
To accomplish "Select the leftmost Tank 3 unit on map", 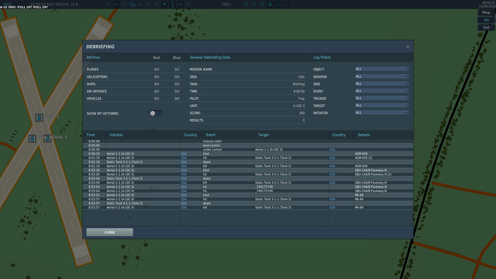I will click(x=32, y=139).
